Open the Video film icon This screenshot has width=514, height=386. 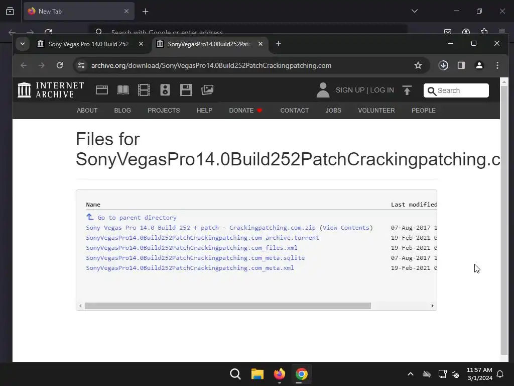pyautogui.click(x=144, y=90)
